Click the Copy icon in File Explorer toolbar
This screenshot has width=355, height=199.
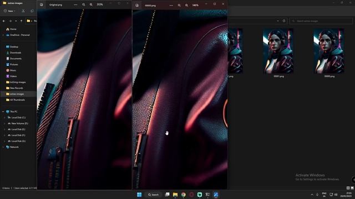pyautogui.click(x=32, y=11)
